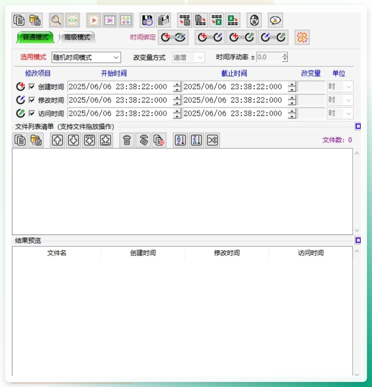Open the 单位 dropdown in 修改时间 row
Screen dimensions: 372x387
point(340,100)
